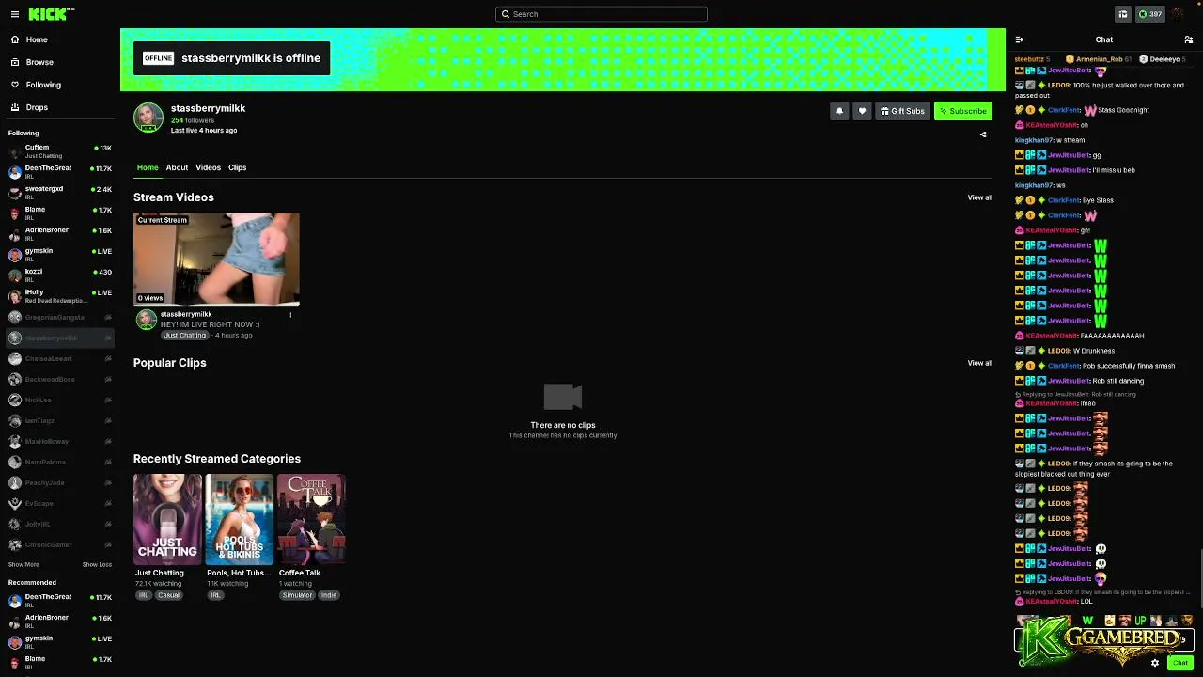Click Just Chatting tag under the video
Screen dimensions: 1203x677
pos(184,336)
